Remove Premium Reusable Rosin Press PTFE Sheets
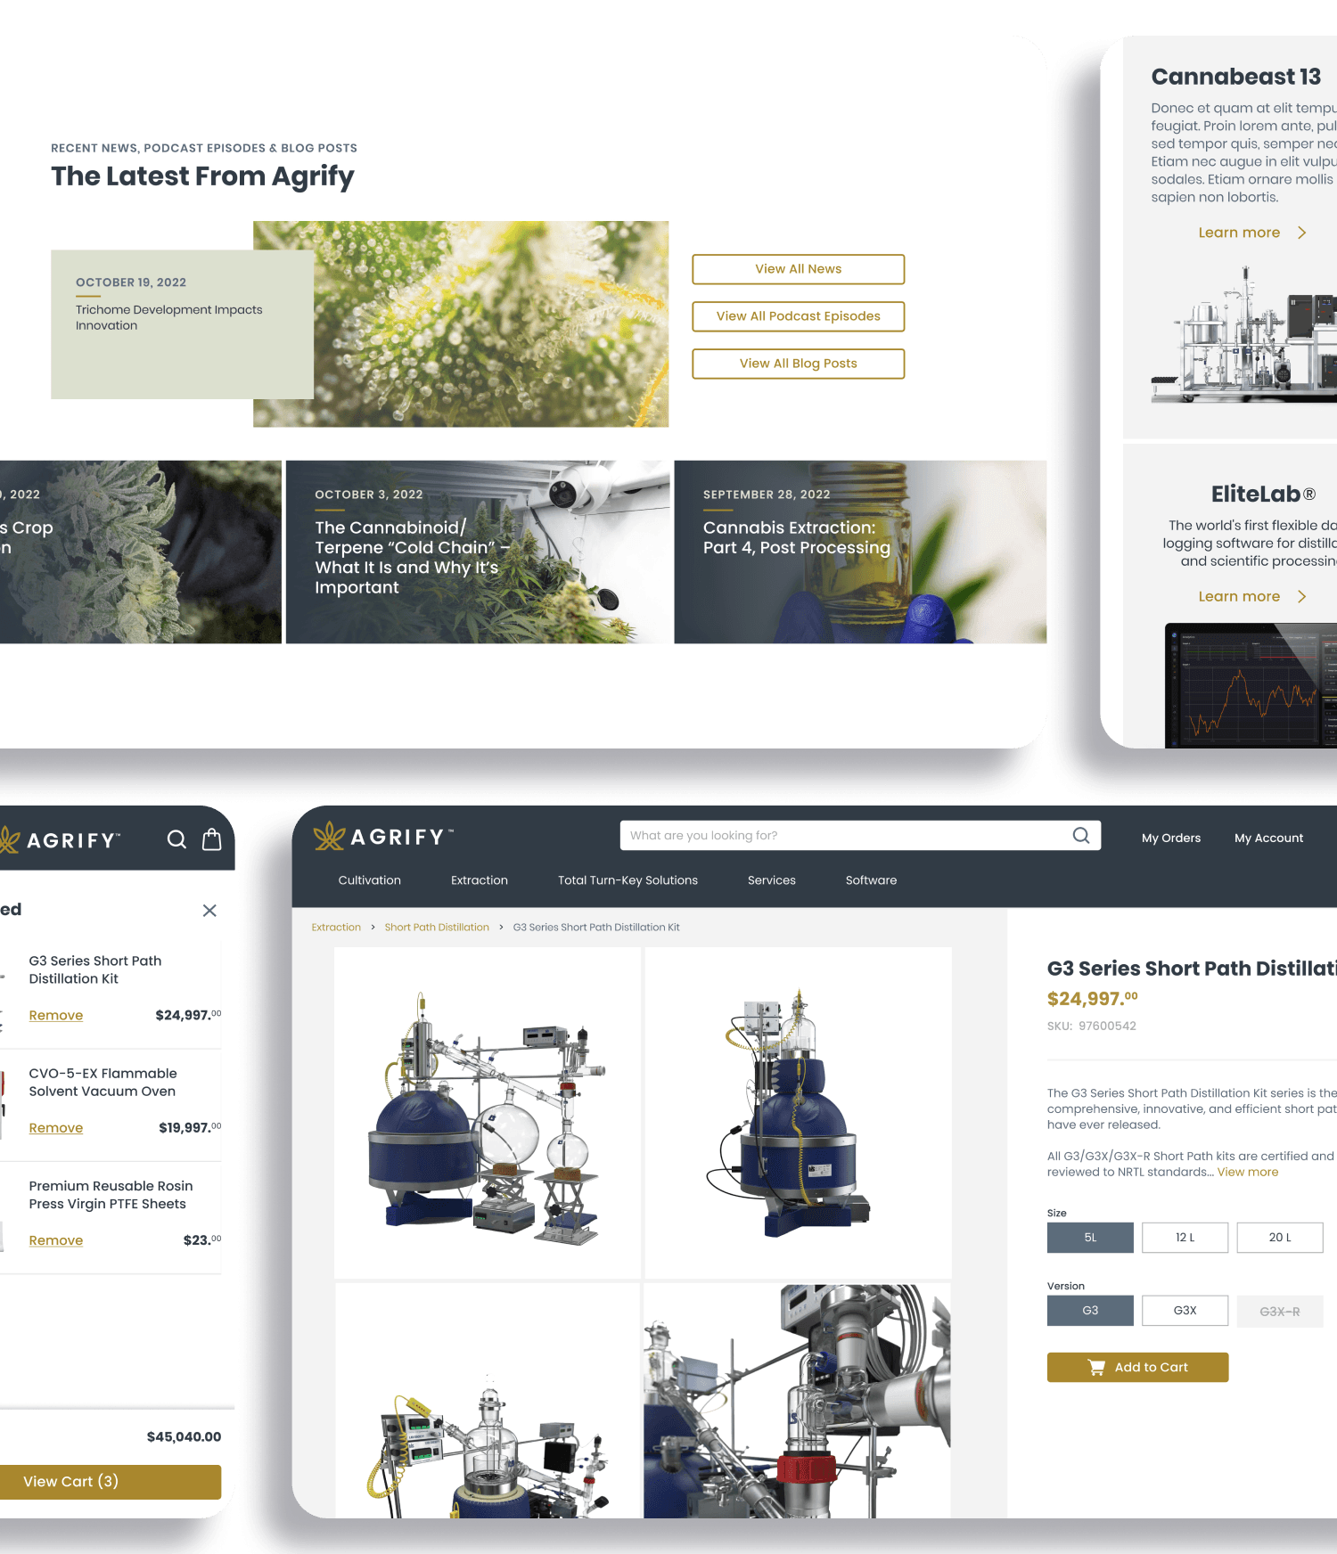The height and width of the screenshot is (1554, 1337). pyautogui.click(x=56, y=1240)
